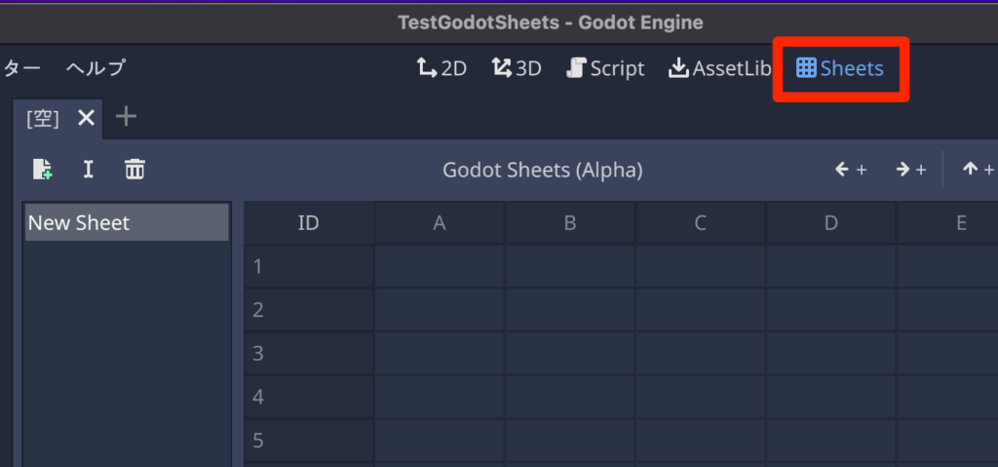Screen dimensions: 998x467
Task: Click the new sheet file icon
Action: [42, 170]
